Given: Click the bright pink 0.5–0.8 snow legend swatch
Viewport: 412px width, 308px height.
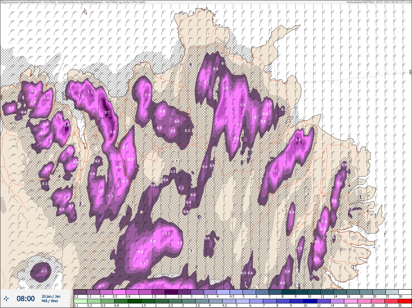Looking at the screenshot, I should point(119,292).
